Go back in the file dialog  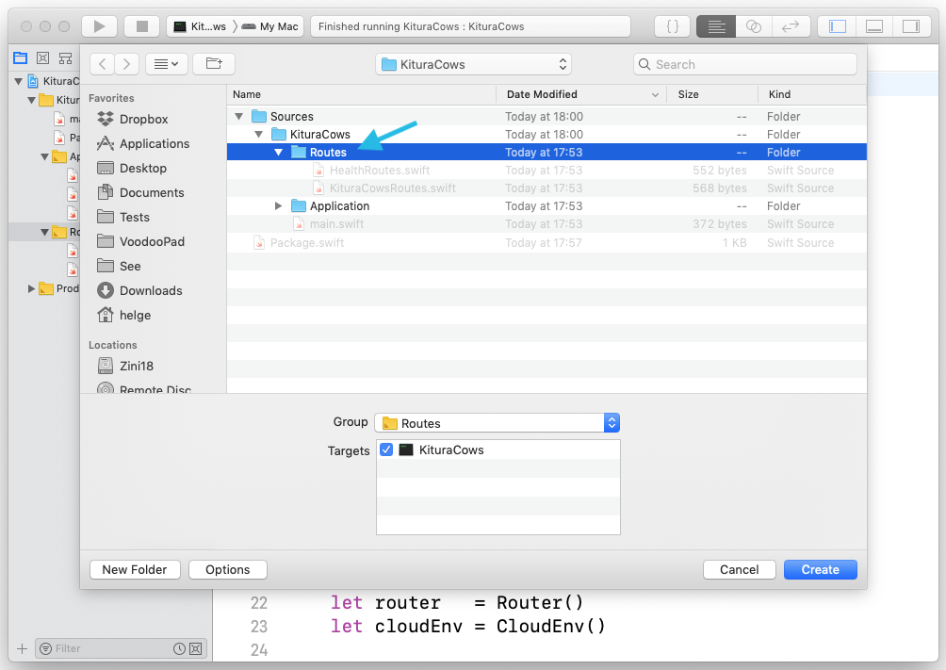pos(103,64)
